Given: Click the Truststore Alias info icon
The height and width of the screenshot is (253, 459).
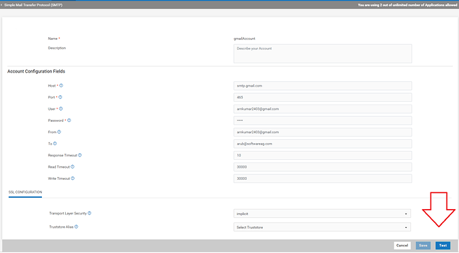Looking at the screenshot, I should tap(76, 226).
